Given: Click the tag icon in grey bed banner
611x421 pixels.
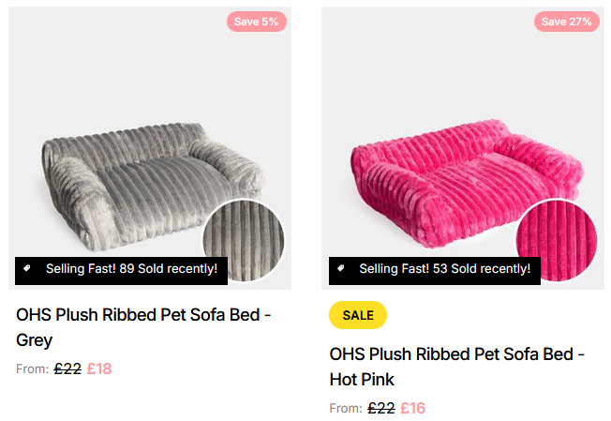Looking at the screenshot, I should (28, 268).
